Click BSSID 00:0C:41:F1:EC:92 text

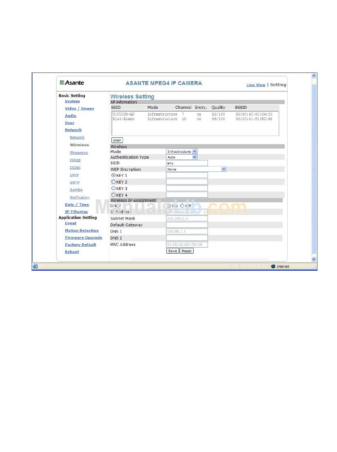point(254,119)
